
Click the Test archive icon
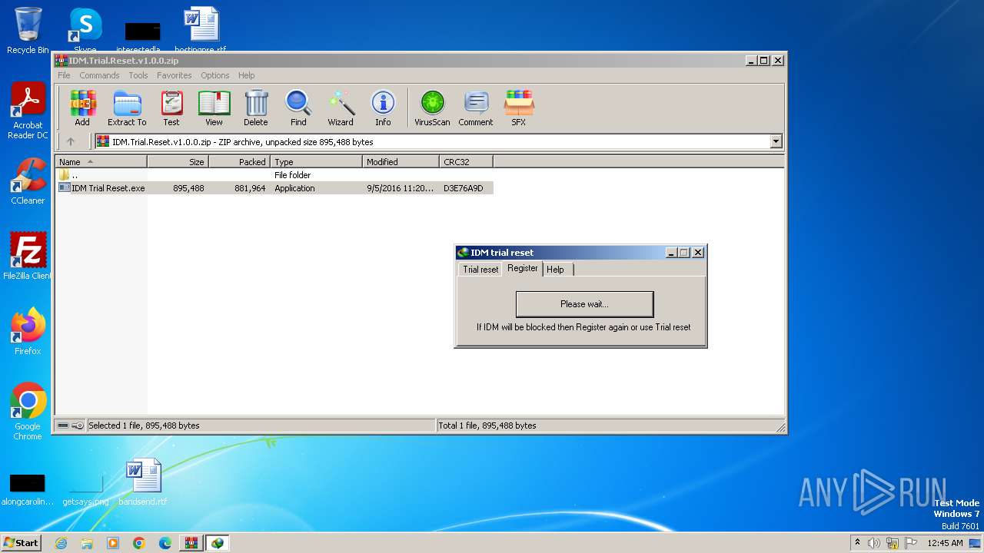pyautogui.click(x=171, y=108)
